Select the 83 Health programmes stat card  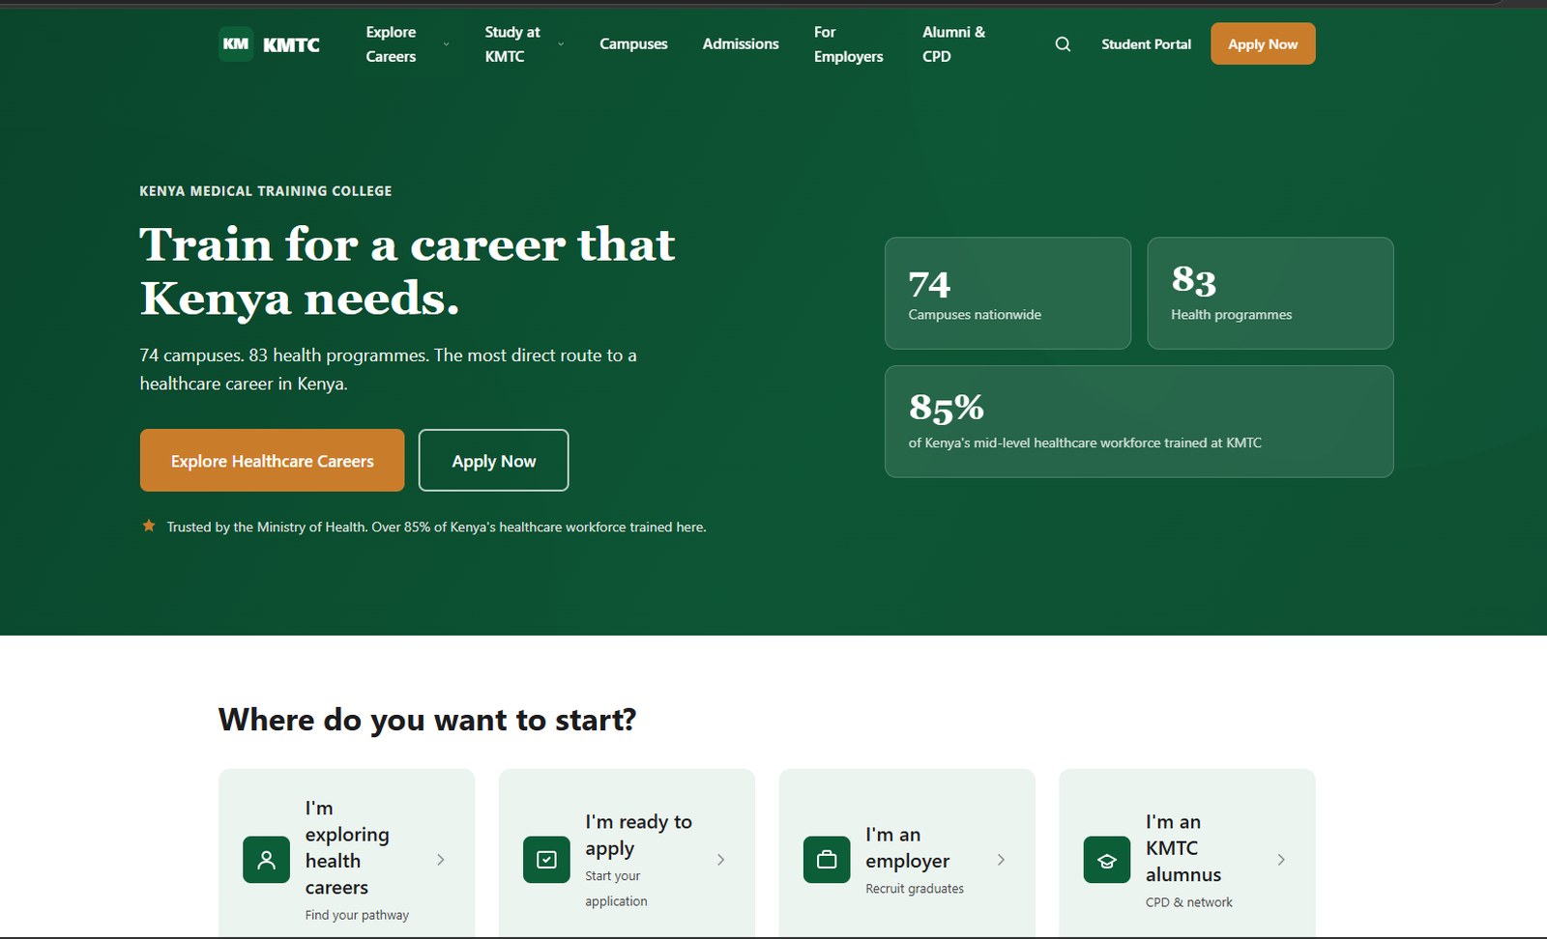[x=1270, y=294]
